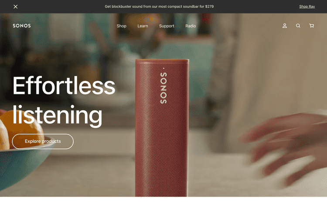Open the Shop navigation menu
This screenshot has height=204, width=327.
coord(121,26)
